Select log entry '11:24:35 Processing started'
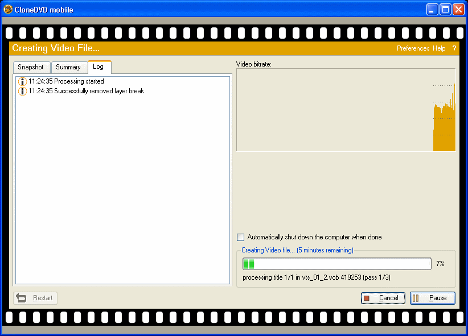Image resolution: width=468 pixels, height=336 pixels. (x=66, y=81)
